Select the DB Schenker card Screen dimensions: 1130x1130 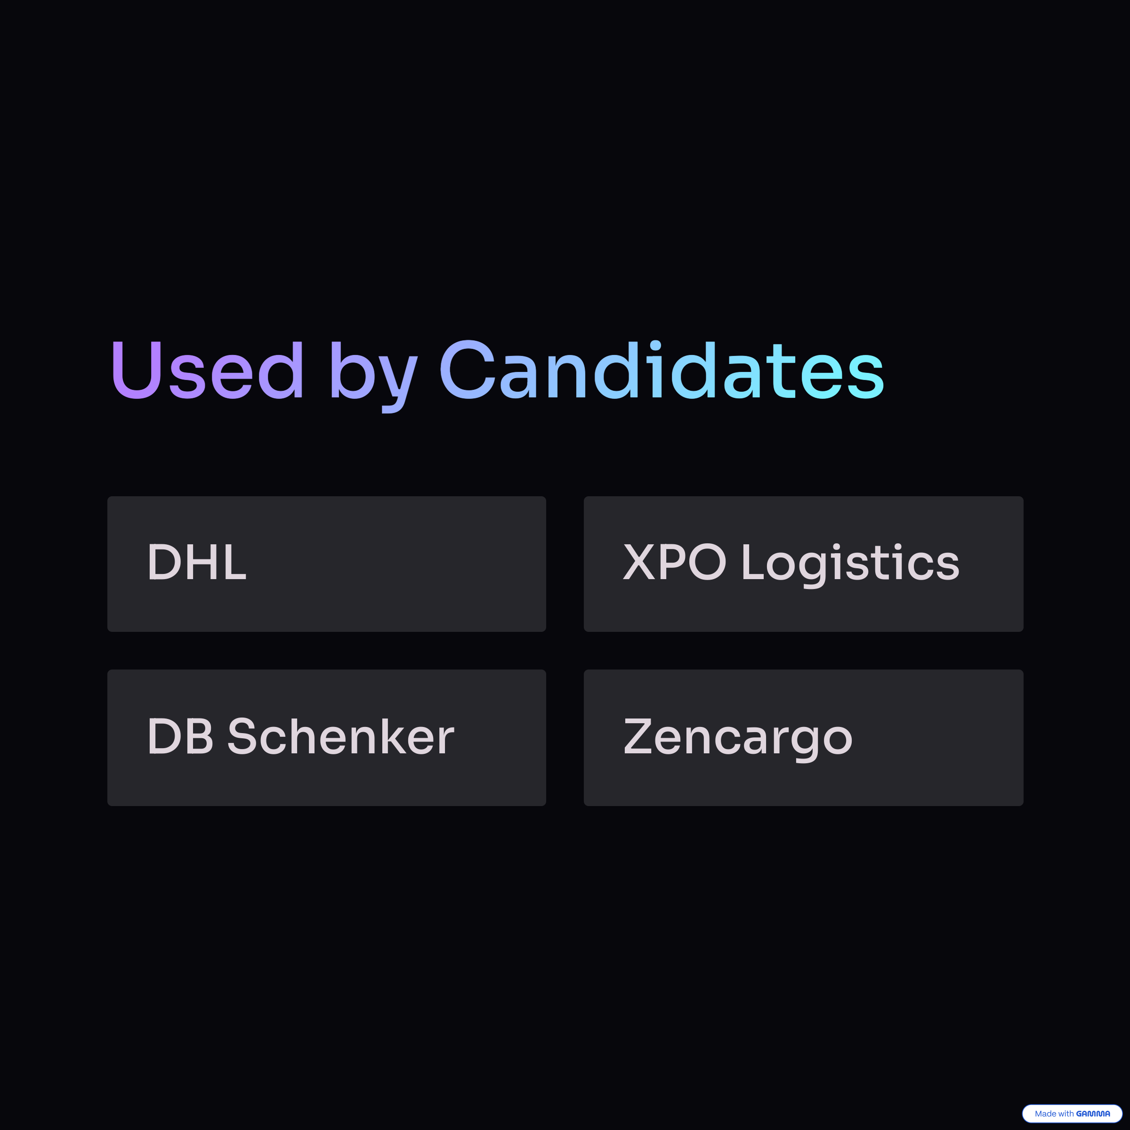tap(326, 737)
